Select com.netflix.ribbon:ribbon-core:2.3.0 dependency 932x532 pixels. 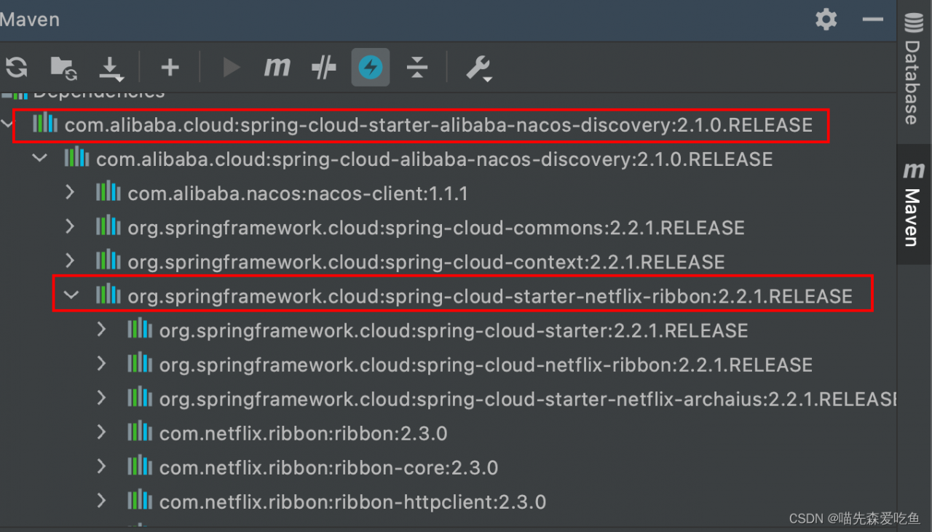(328, 467)
